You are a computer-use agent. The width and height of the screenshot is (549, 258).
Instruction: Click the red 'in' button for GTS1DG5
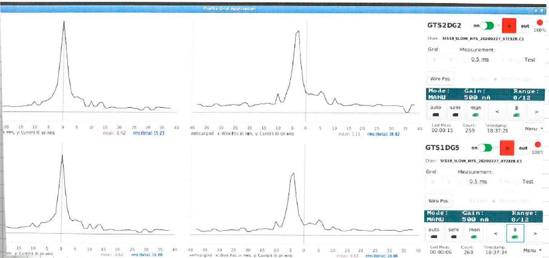(x=507, y=148)
